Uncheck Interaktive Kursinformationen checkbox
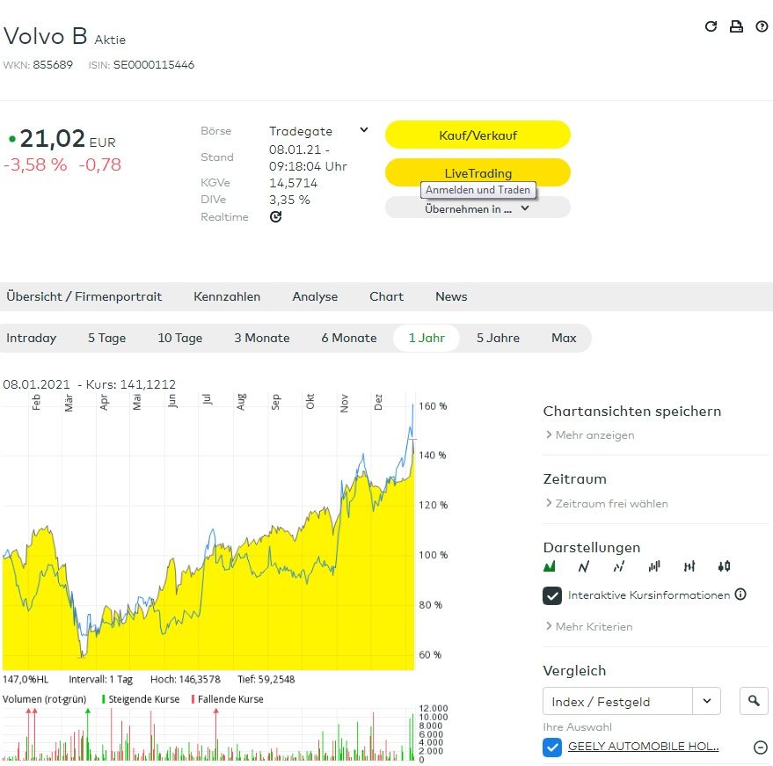The height and width of the screenshot is (766, 773). (x=552, y=595)
